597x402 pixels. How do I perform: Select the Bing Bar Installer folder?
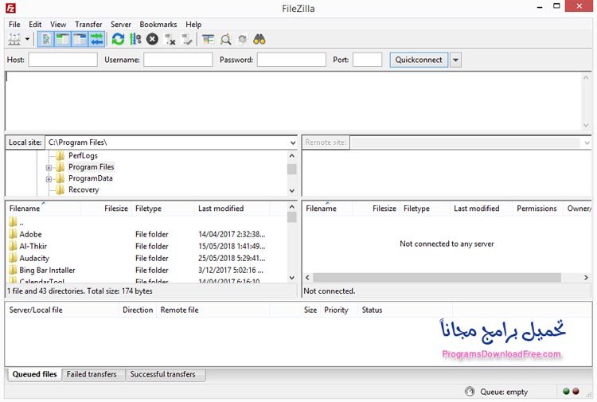(147, 271)
